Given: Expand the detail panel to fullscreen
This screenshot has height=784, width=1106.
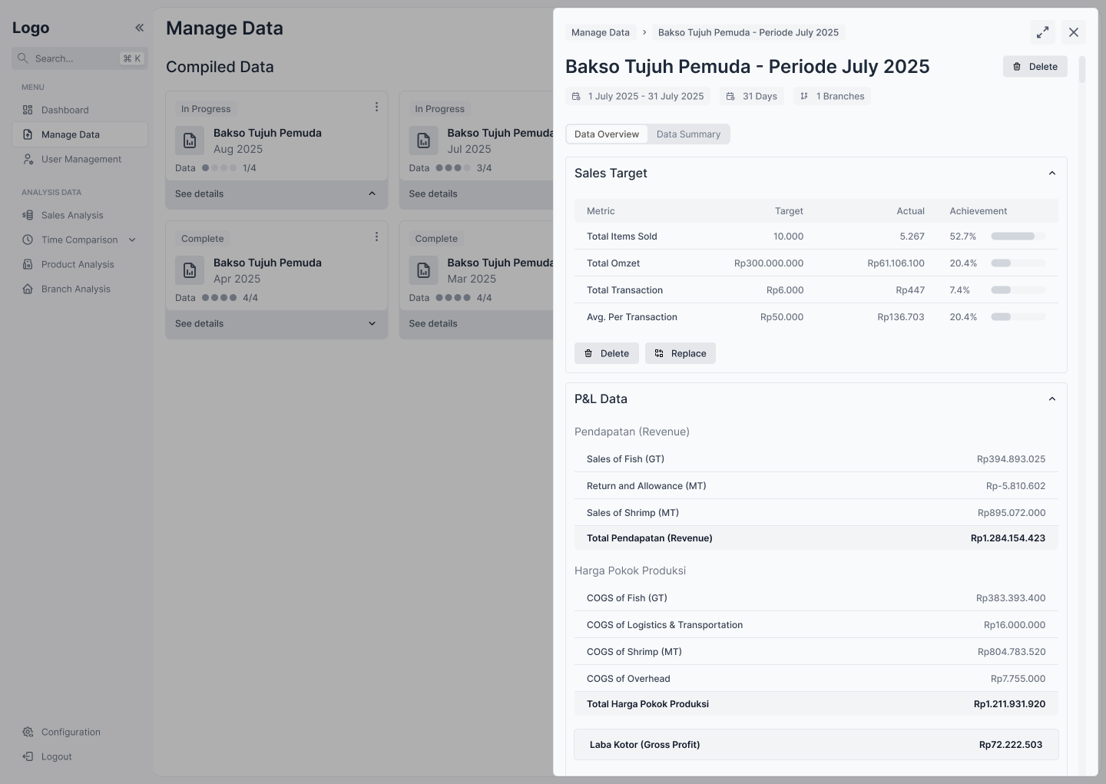Looking at the screenshot, I should [x=1042, y=32].
